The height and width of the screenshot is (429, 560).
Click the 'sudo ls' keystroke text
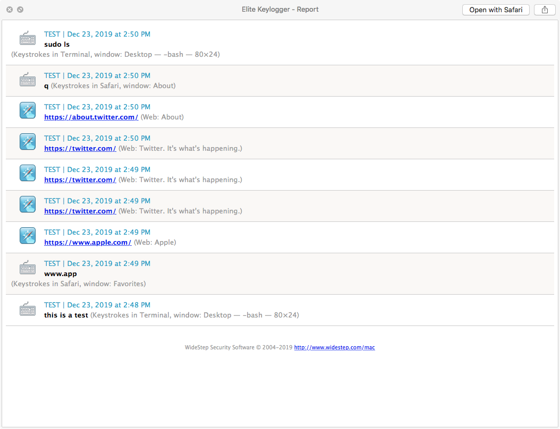click(x=57, y=44)
